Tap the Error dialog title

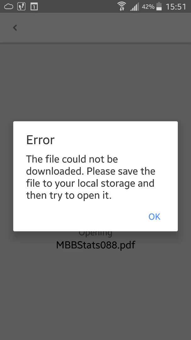pyautogui.click(x=41, y=140)
